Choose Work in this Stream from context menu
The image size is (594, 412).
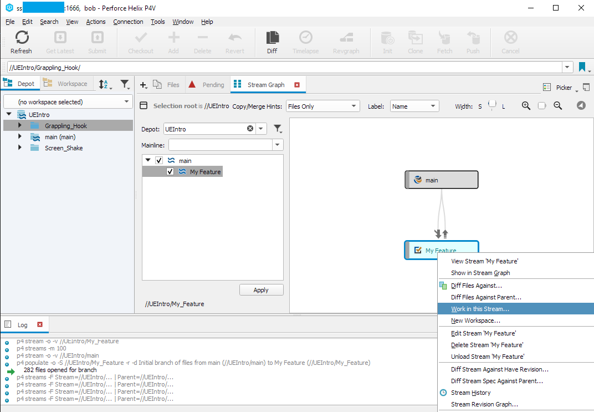pyautogui.click(x=515, y=309)
